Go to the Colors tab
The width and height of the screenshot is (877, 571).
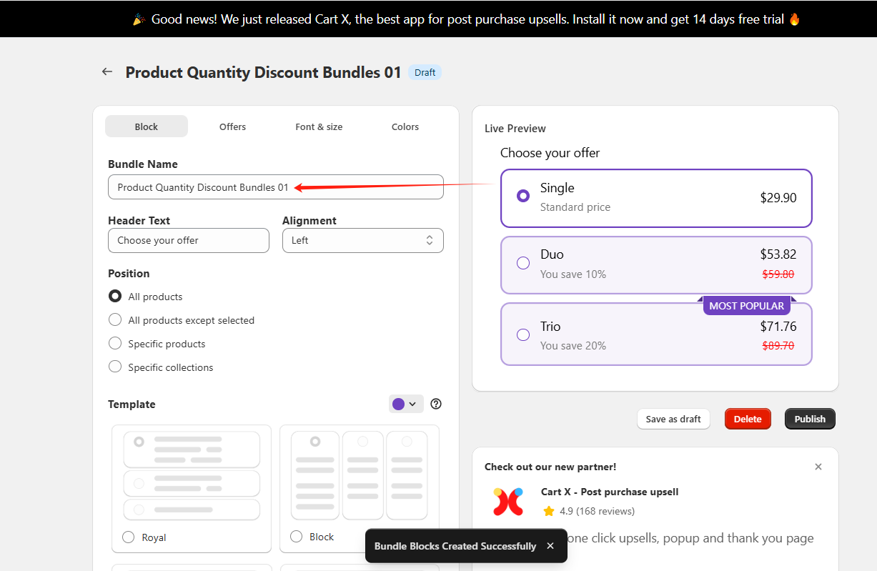(x=405, y=126)
